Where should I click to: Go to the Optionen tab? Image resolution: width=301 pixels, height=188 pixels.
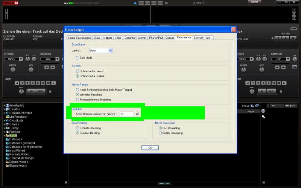(129, 38)
